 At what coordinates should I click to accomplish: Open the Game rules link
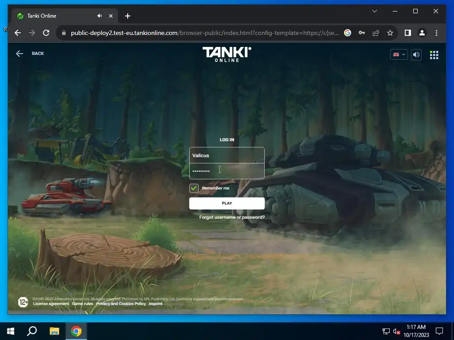tap(82, 304)
